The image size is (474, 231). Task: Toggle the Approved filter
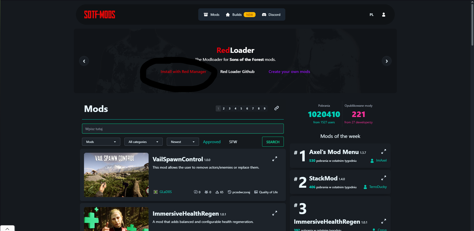(212, 142)
